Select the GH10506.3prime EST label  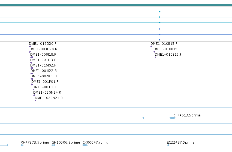(66, 142)
